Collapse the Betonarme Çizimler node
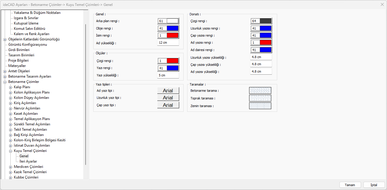 pyautogui.click(x=5, y=82)
